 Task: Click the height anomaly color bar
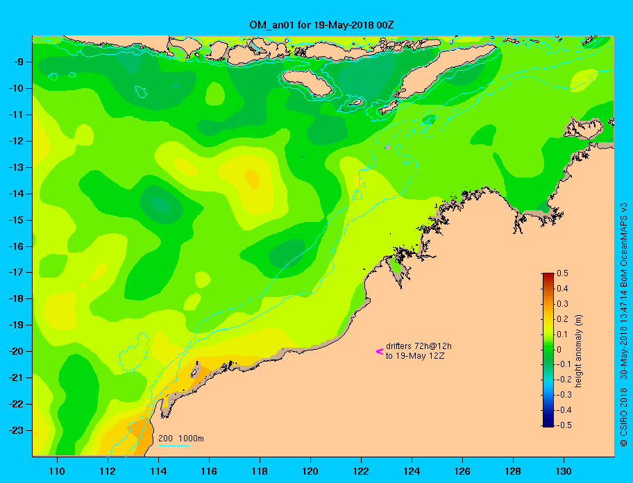[548, 350]
